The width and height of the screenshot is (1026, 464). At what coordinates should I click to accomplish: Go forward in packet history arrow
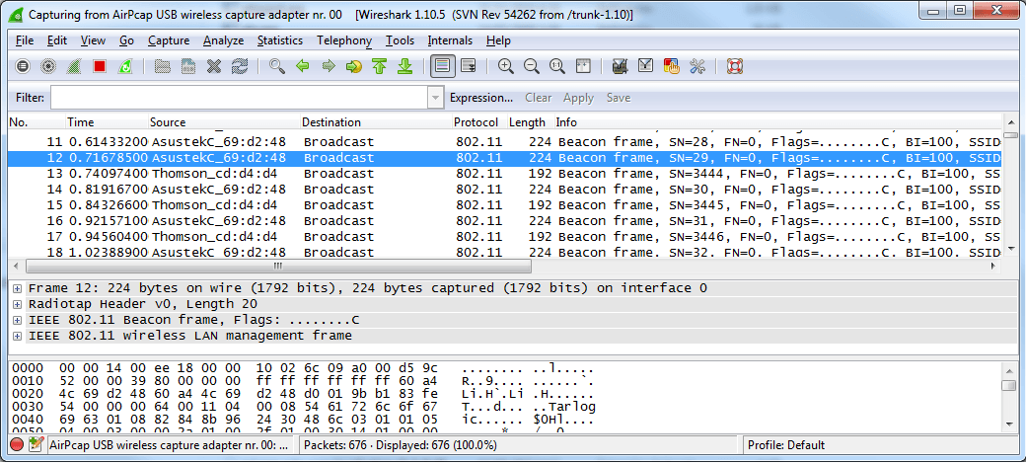[x=329, y=66]
